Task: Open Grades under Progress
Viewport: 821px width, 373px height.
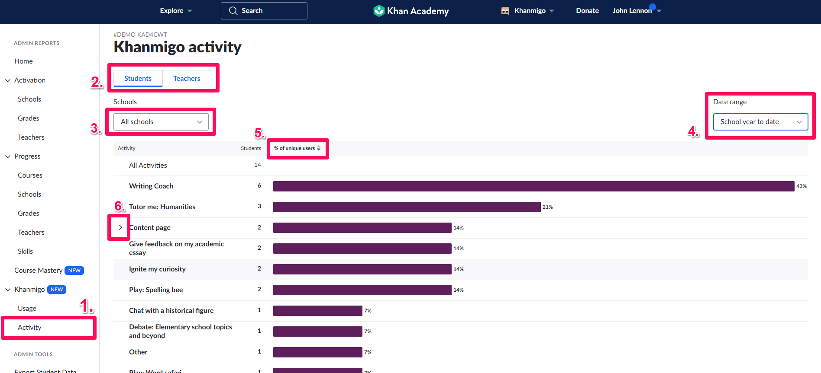Action: [x=29, y=214]
